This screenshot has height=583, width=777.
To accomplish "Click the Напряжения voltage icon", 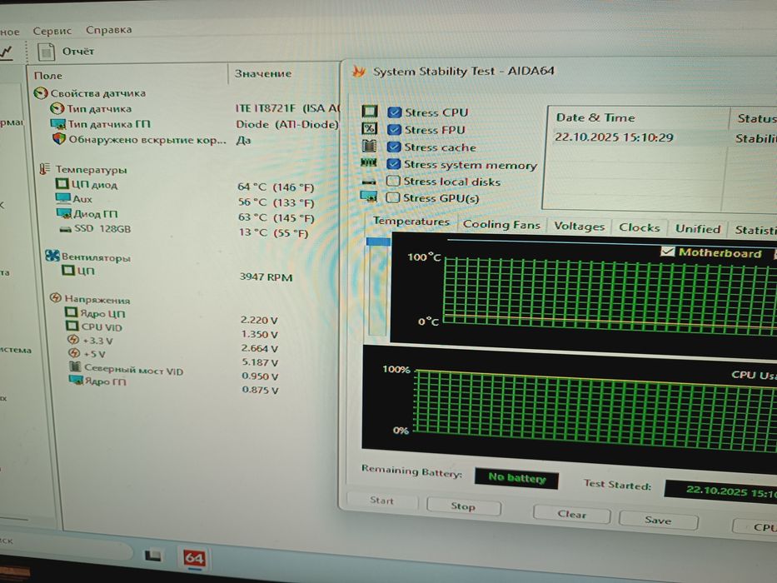I will click(56, 298).
